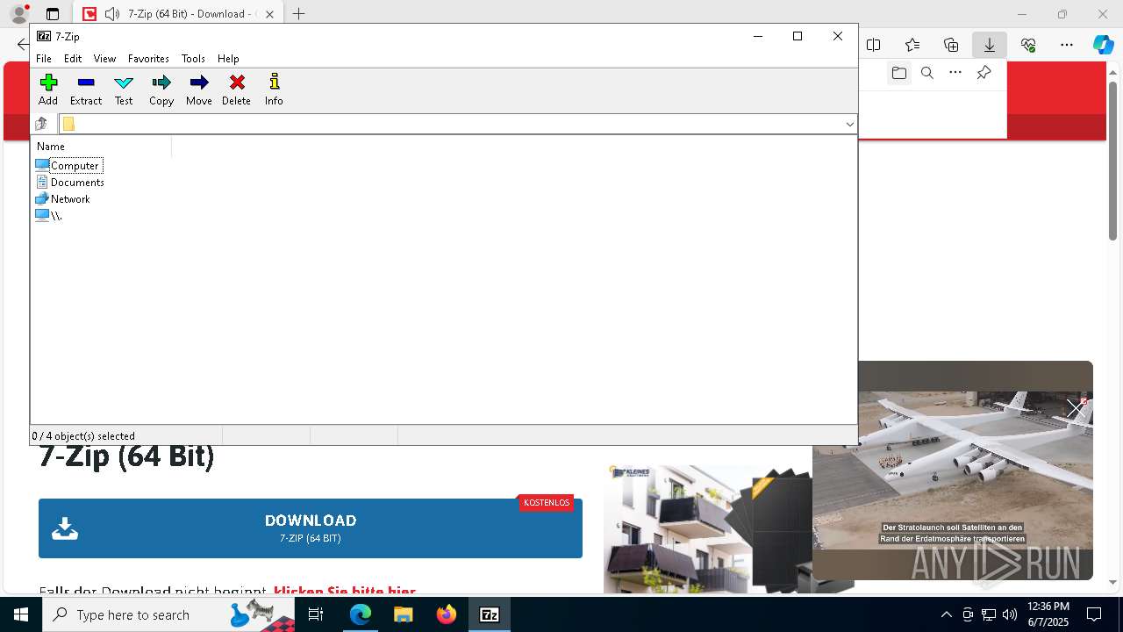Click the big Download 7-Zip (64 Bit) button
Viewport: 1123px width, 632px height.
point(311,528)
